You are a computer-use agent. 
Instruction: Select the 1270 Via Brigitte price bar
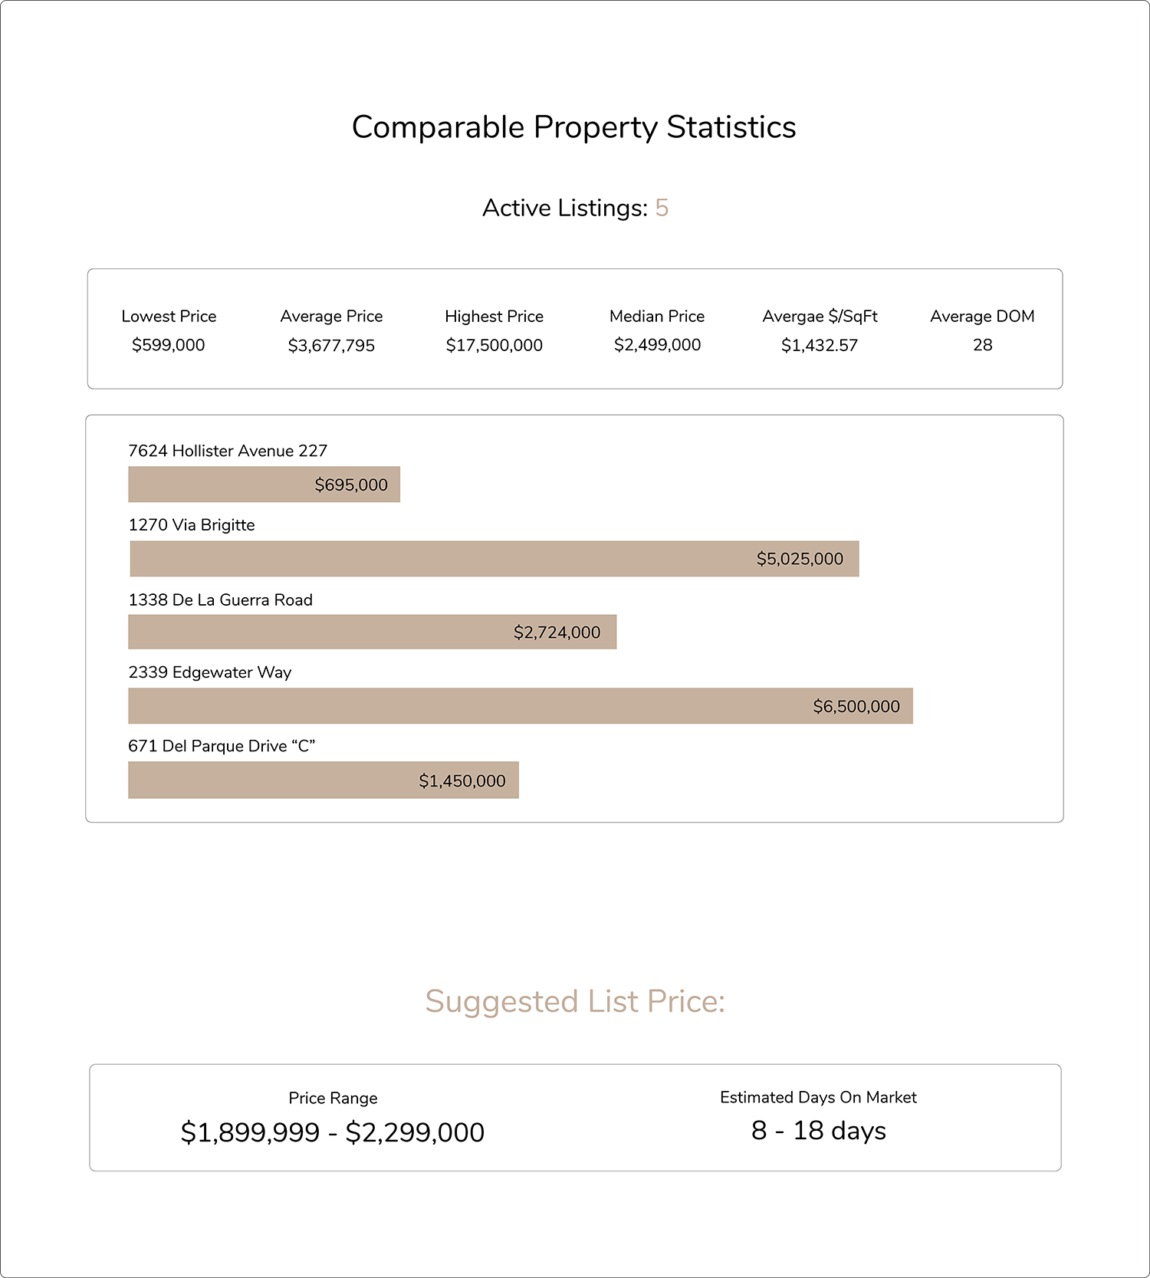[x=495, y=559]
